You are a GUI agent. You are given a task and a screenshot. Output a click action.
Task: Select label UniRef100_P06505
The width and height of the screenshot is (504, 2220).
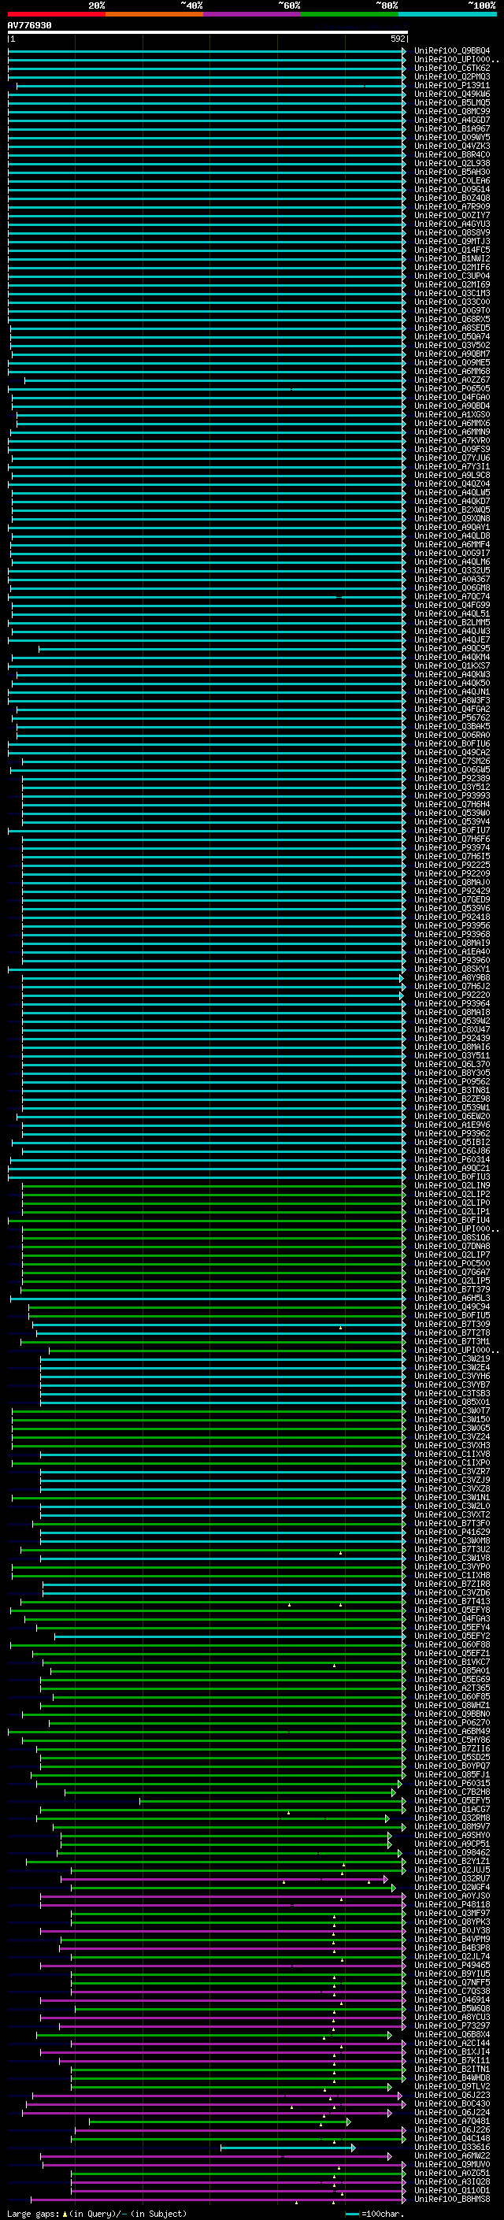pos(451,389)
